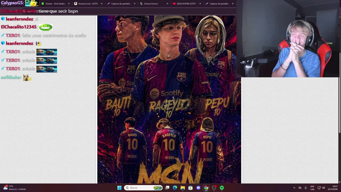Launch Microsoft Edge from the taskbar
Image resolution: width=341 pixels, height=192 pixels.
(175, 188)
